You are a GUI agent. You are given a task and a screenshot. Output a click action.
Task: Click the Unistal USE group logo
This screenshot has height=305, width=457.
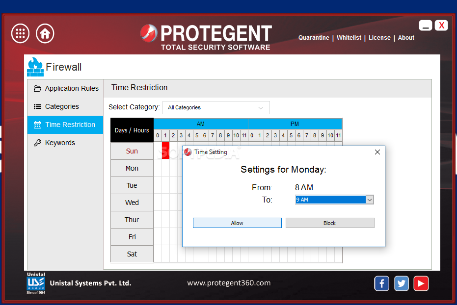pyautogui.click(x=36, y=283)
